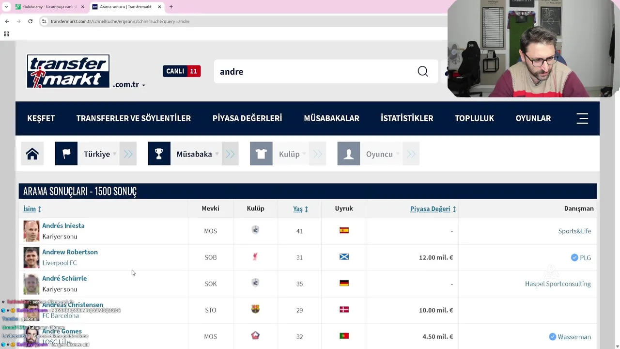This screenshot has height=349, width=620.
Task: Click the jersey icon next to Kulüp
Action: [x=261, y=154]
